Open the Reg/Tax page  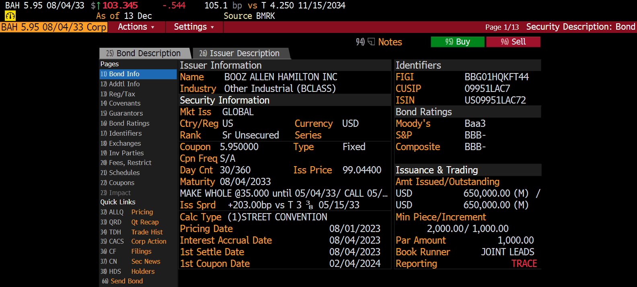coord(138,94)
